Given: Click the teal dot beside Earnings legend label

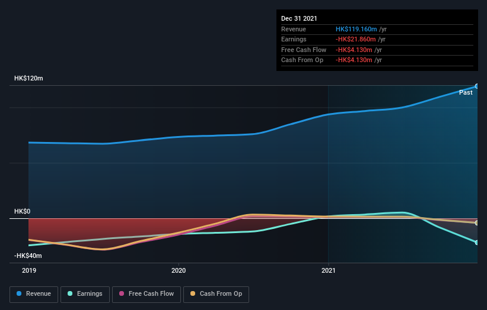Looking at the screenshot, I should [71, 294].
